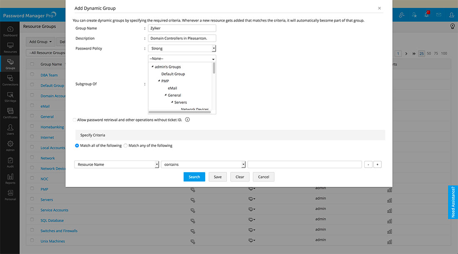
Task: Open Certificates in the sidebar
Action: click(x=10, y=112)
